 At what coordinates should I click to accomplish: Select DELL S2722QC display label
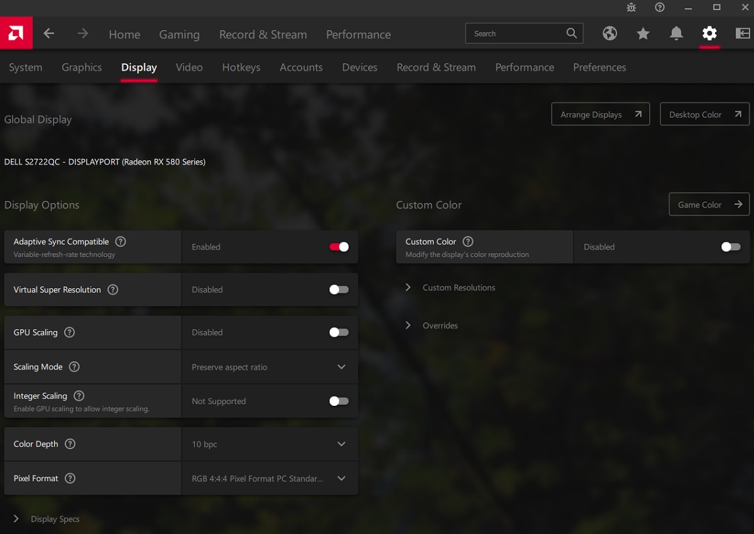[105, 161]
